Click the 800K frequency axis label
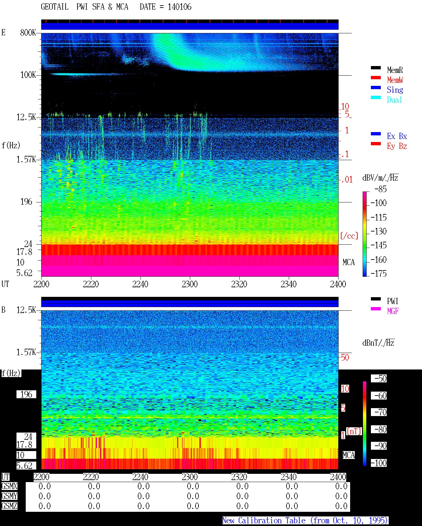The height and width of the screenshot is (526, 422). pos(28,33)
